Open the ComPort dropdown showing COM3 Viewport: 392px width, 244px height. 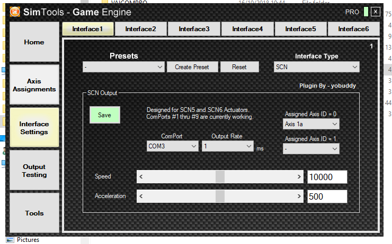click(x=173, y=146)
